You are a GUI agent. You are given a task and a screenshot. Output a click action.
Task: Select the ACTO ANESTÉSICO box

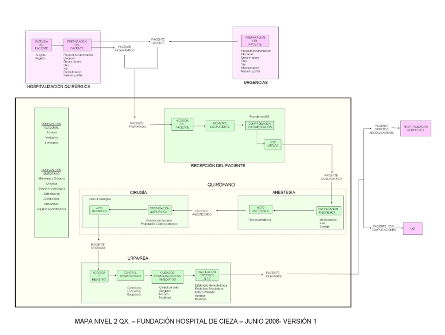[261, 210]
